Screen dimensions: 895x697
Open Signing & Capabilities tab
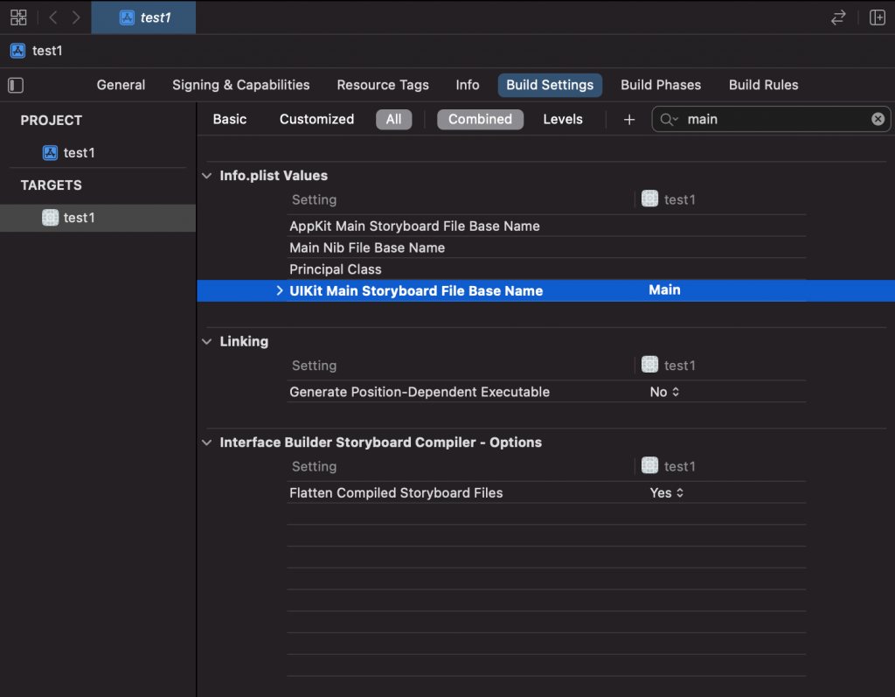[241, 85]
